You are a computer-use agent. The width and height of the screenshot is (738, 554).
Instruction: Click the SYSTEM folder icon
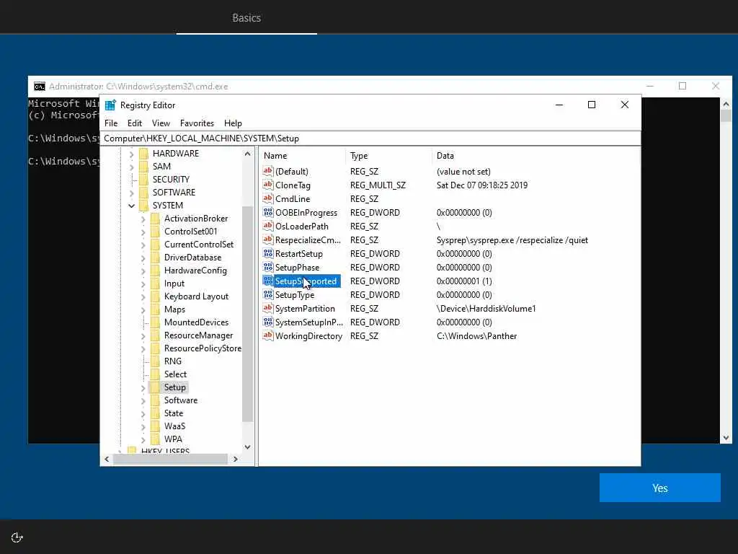(144, 206)
